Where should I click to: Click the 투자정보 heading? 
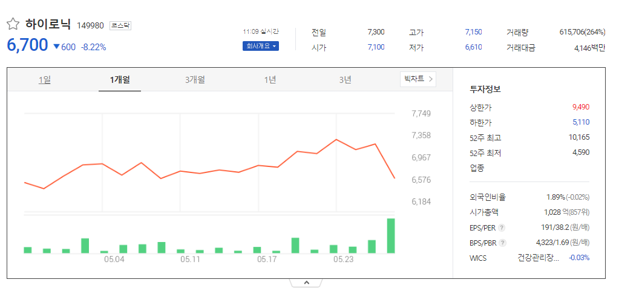[485, 89]
